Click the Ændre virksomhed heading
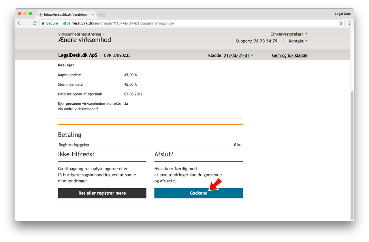The width and height of the screenshot is (369, 242). tap(84, 40)
